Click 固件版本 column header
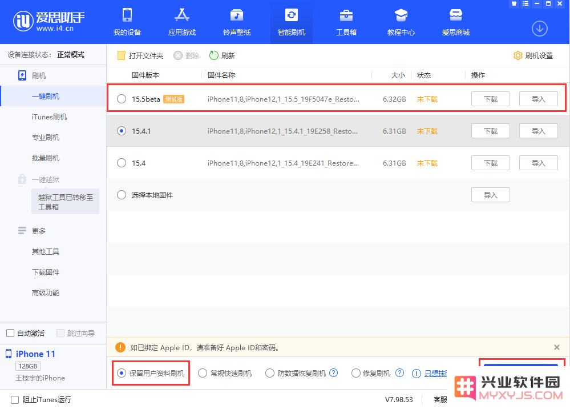This screenshot has height=409, width=570. [x=145, y=75]
